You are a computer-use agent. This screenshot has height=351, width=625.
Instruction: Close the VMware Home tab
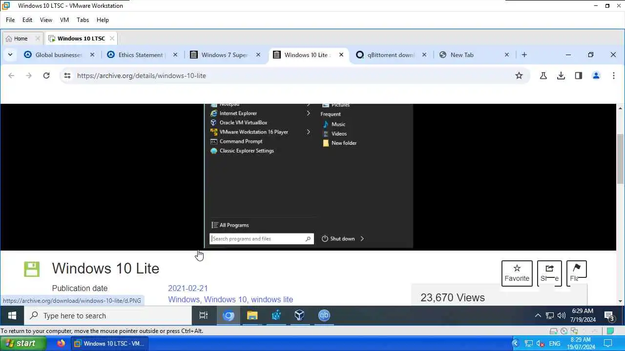pos(38,39)
